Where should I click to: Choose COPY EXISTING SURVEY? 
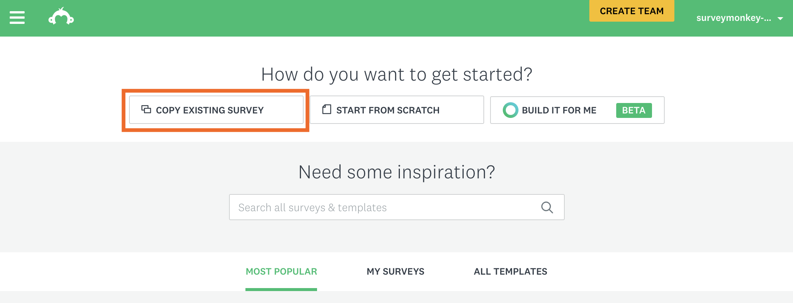216,110
